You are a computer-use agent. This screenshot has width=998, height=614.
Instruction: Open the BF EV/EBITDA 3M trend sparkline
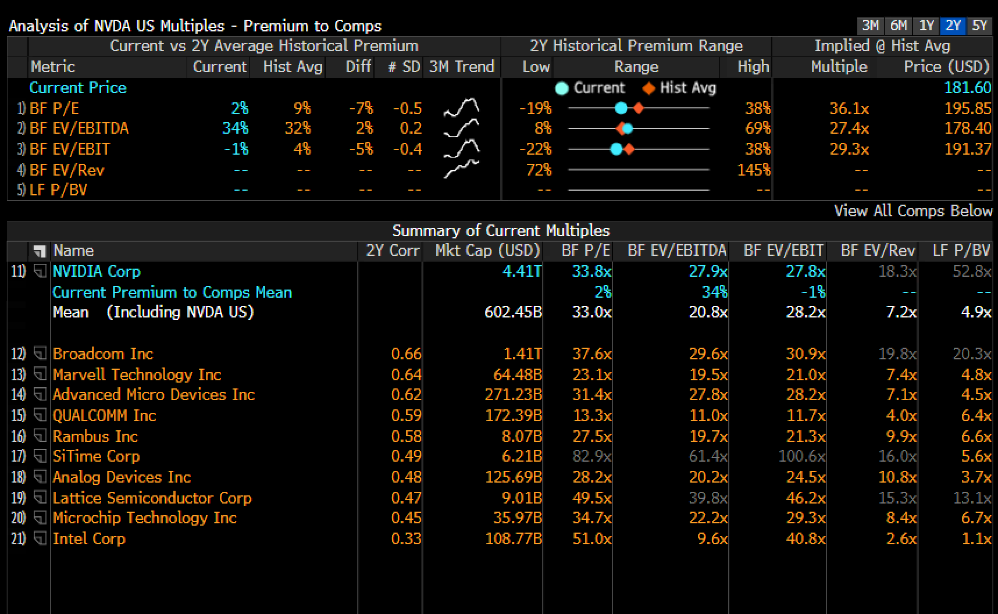point(462,128)
